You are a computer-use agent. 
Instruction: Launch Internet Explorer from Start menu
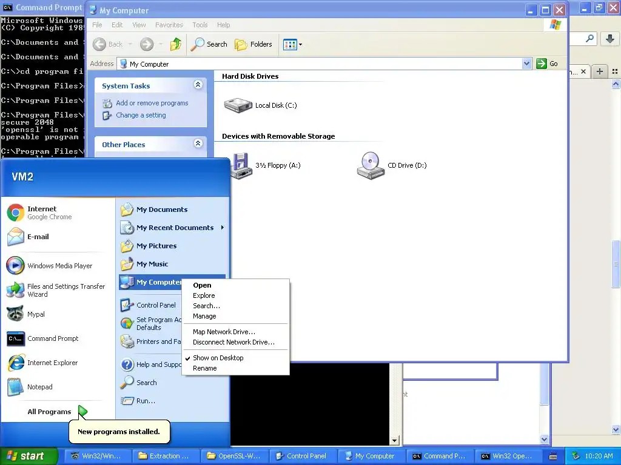click(x=42, y=363)
